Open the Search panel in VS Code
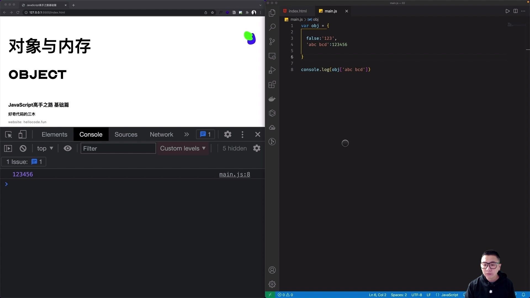 point(272,27)
